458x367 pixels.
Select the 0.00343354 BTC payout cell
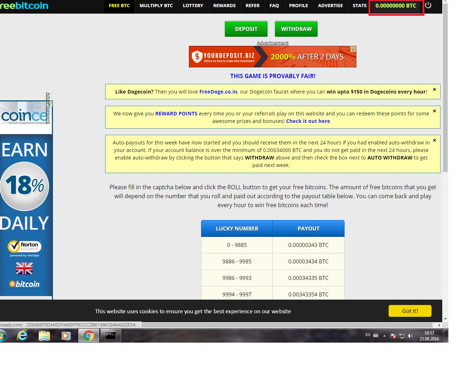pos(308,293)
